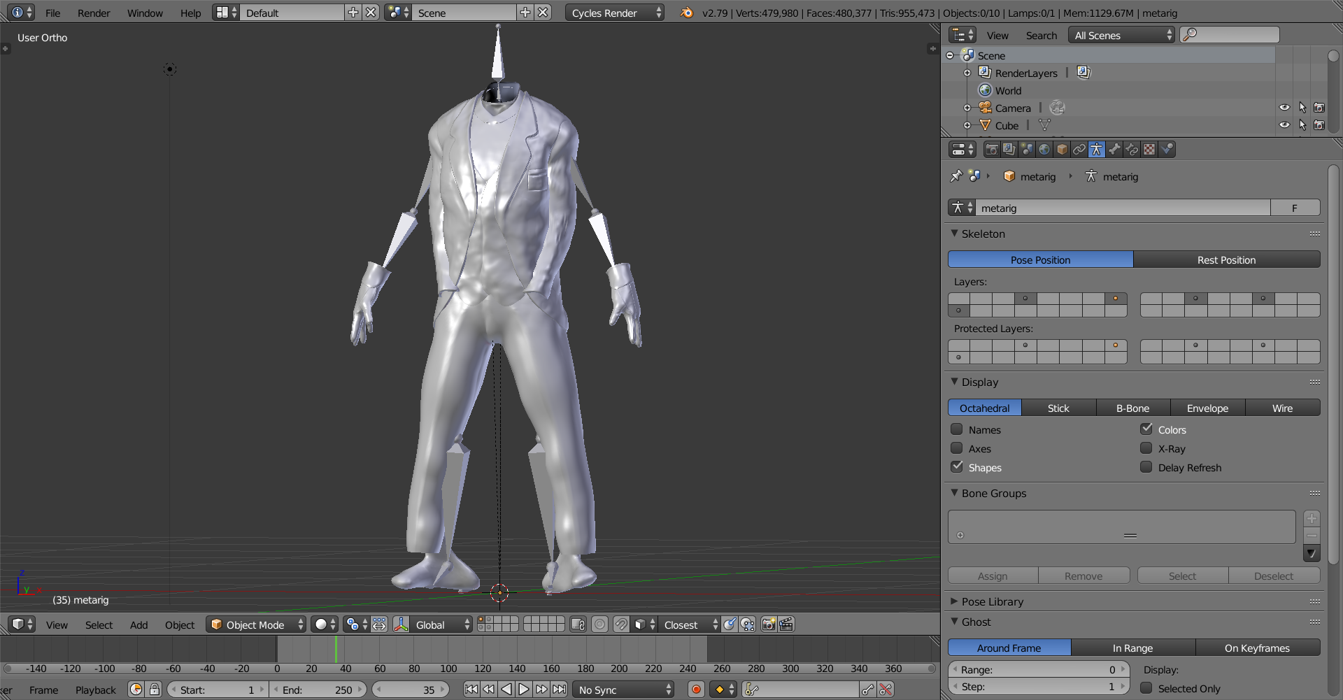Click the play animation button

pyautogui.click(x=524, y=690)
